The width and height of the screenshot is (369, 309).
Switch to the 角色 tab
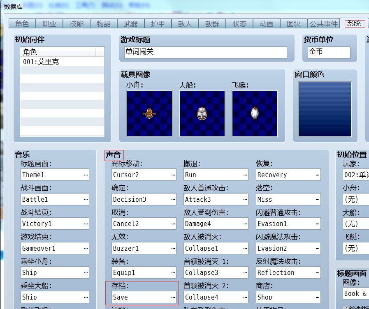pyautogui.click(x=22, y=24)
